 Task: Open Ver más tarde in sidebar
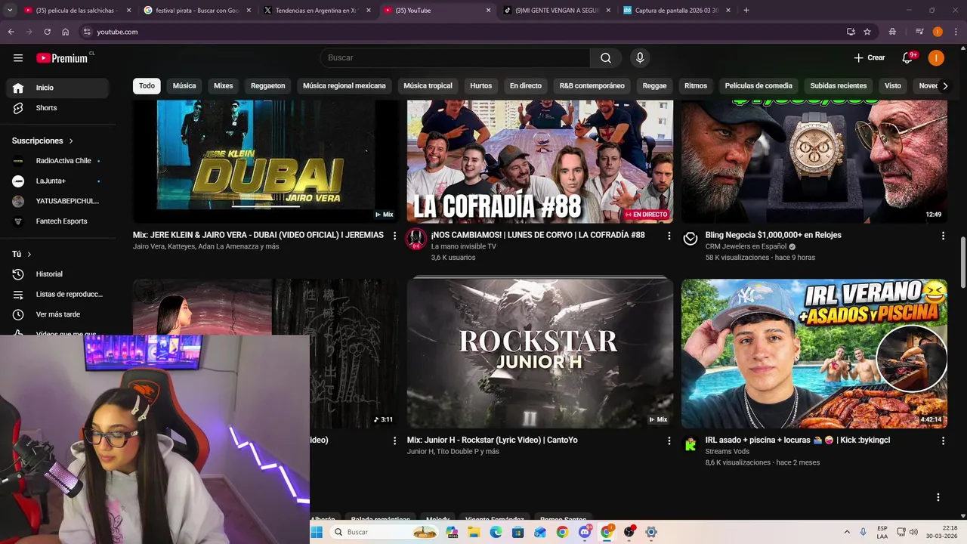click(x=57, y=314)
